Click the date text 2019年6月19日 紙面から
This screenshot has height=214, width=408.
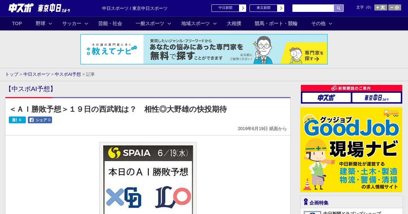[x=262, y=129]
